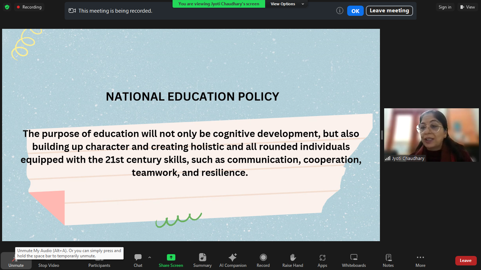Click blue OK on recording notice
This screenshot has height=270, width=481.
(355, 11)
